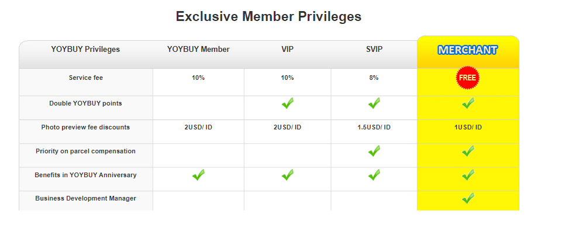Click YOYBUY Member's Anniversary benefits checkmark
The width and height of the screenshot is (579, 225).
pos(198,175)
